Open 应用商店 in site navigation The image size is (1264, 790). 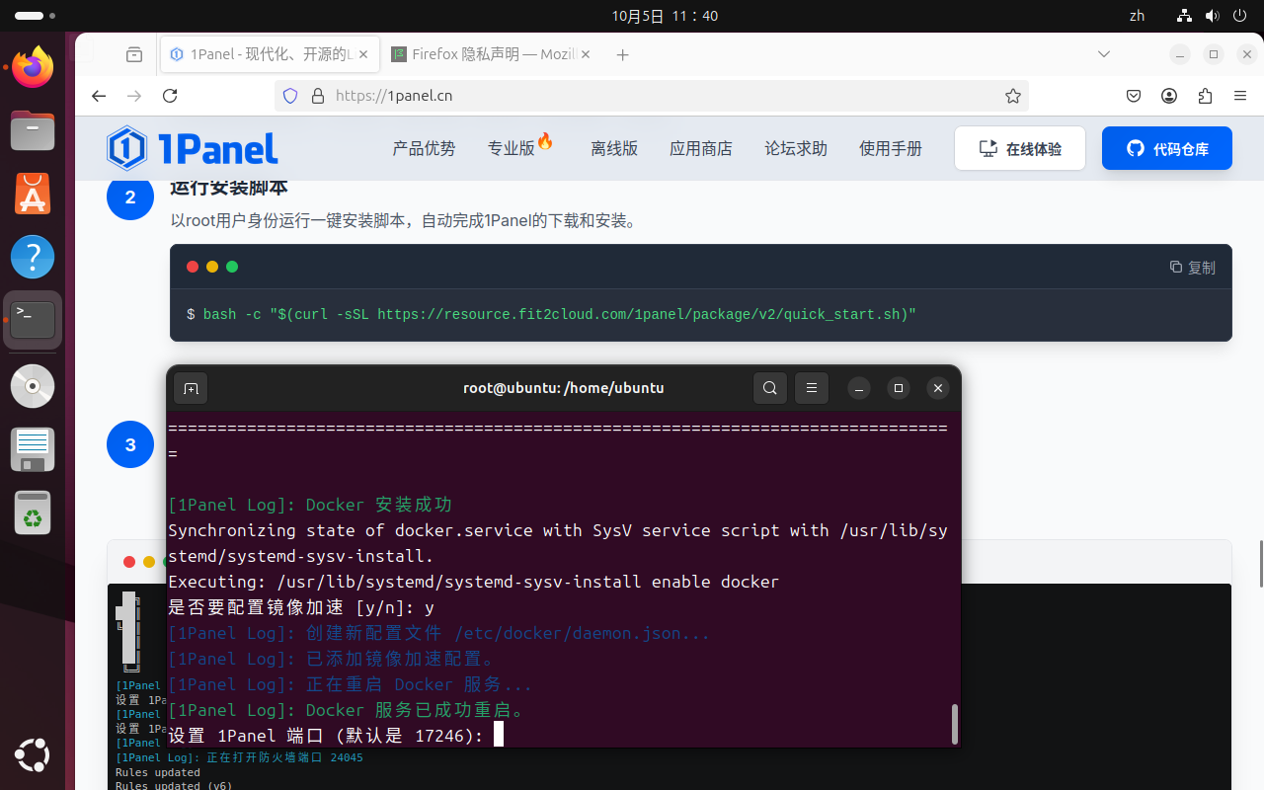point(701,148)
